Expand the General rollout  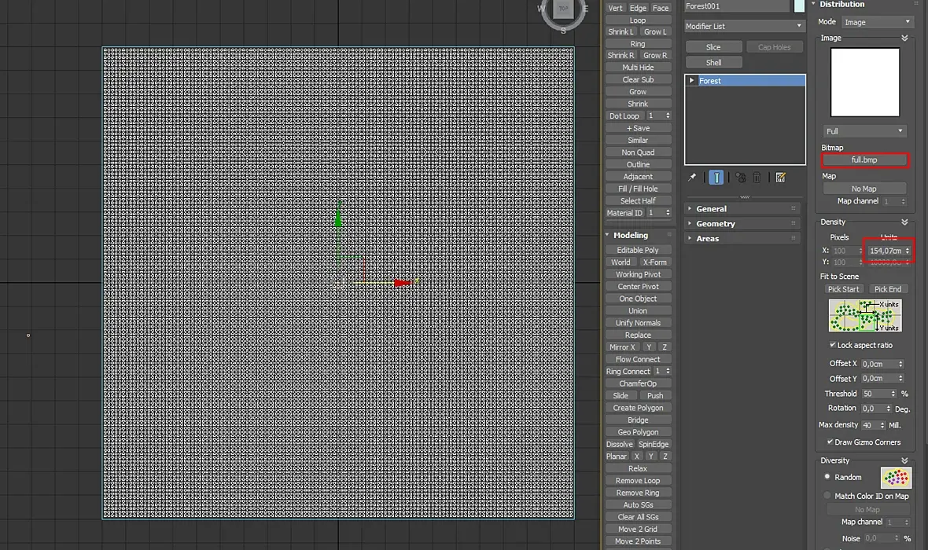742,208
